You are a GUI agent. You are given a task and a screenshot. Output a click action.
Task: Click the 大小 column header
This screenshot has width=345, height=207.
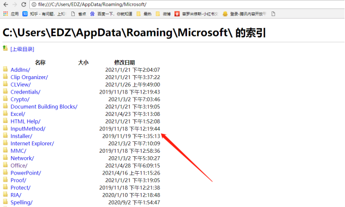83,63
